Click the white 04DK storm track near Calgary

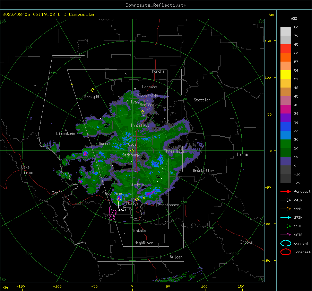(122, 207)
